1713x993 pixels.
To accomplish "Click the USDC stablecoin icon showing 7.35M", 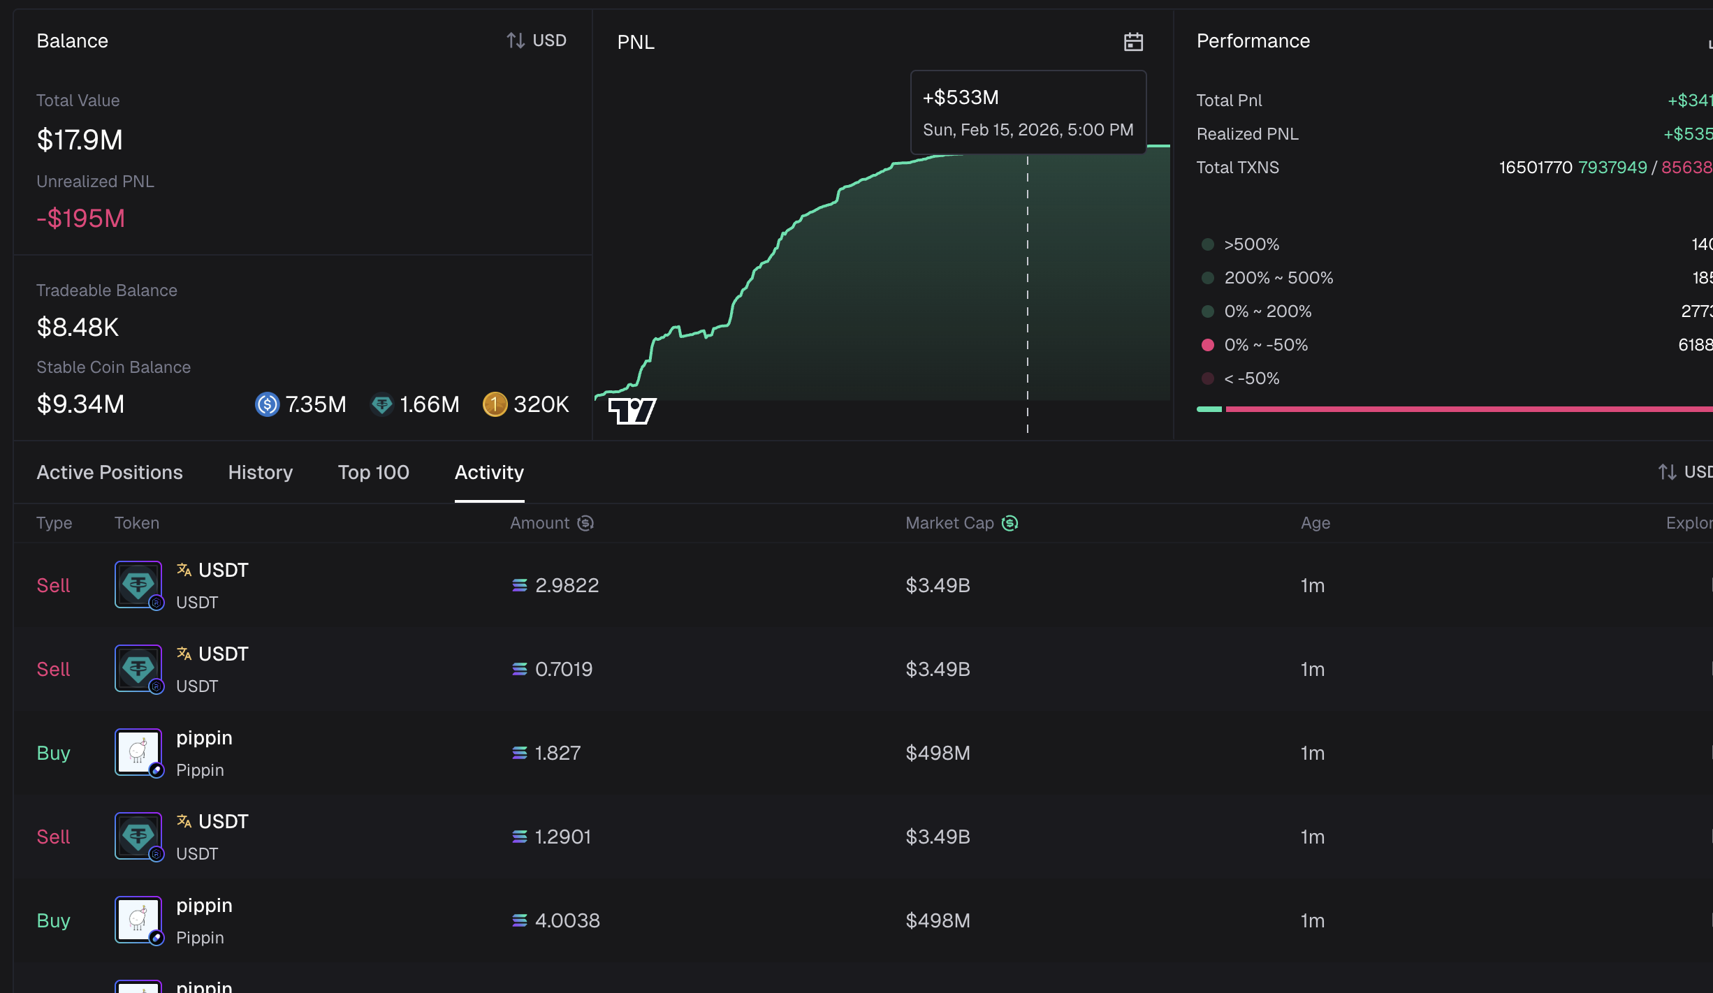I will 267,404.
